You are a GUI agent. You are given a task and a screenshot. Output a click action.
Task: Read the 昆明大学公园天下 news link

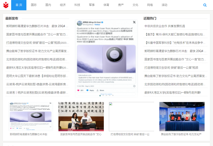coord(37,76)
